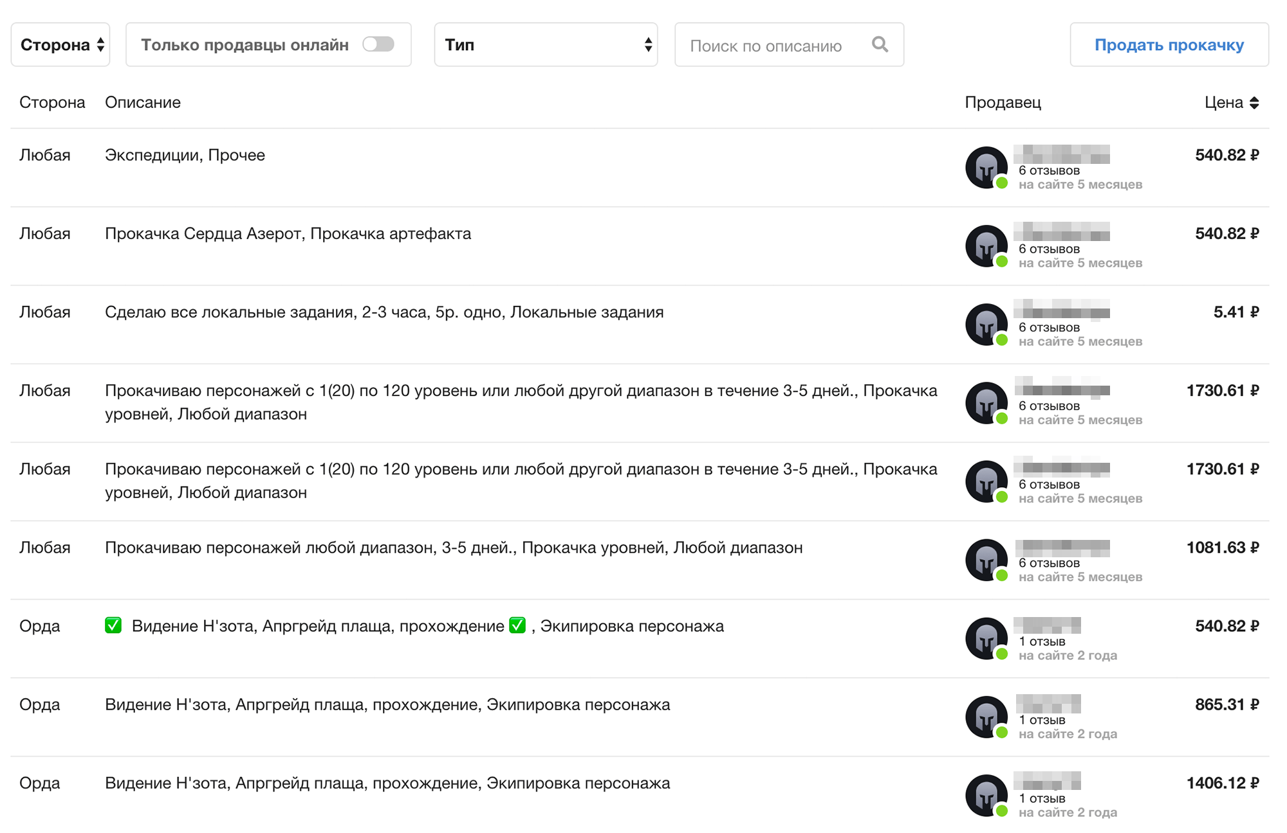Click blurred seller name in Экспедиции row
Viewport: 1287px width, 833px height.
point(1062,154)
